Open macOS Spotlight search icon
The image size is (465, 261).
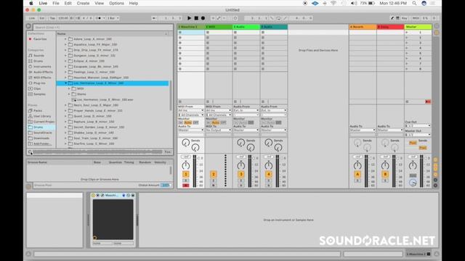414,3
